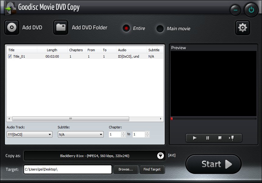Click Browse to choose target folder
The image size is (262, 183).
tap(126, 169)
